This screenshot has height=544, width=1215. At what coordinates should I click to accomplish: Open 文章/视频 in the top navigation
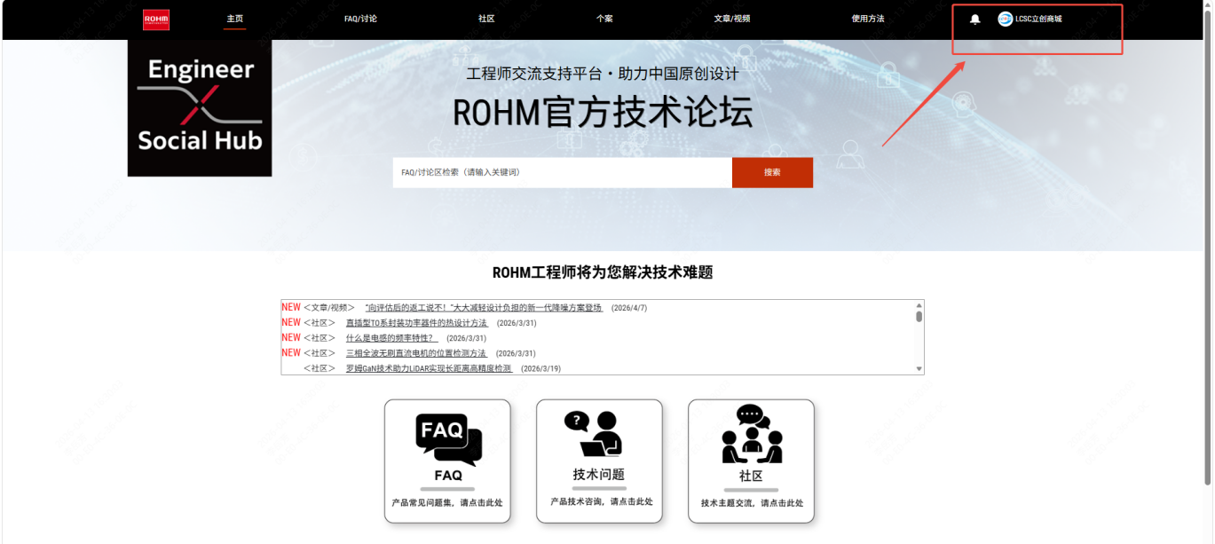(x=732, y=19)
